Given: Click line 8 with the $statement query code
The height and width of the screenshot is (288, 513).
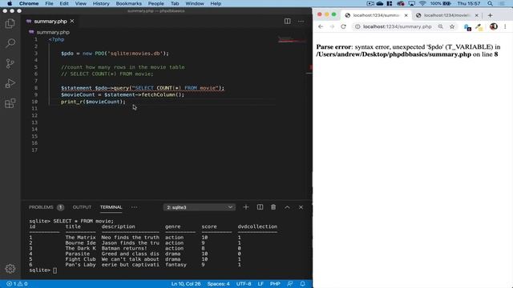Looking at the screenshot, I should pos(143,88).
